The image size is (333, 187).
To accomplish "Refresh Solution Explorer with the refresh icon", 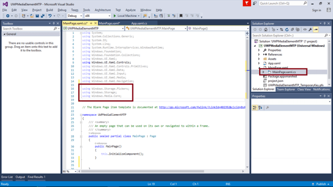I will [287, 30].
